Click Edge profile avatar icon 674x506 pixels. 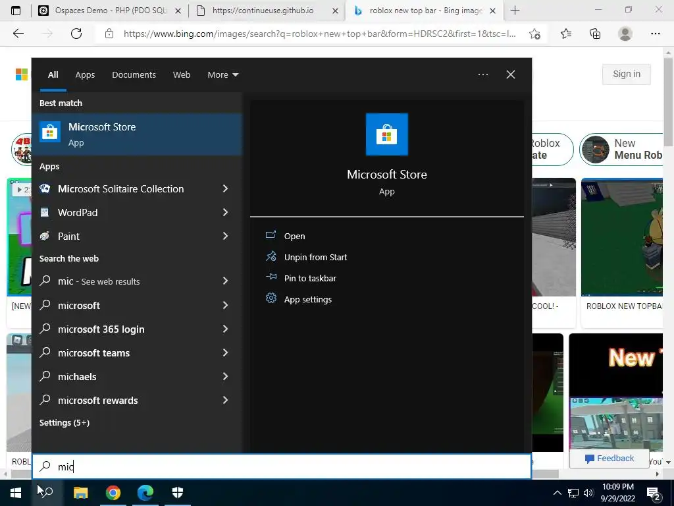625,34
